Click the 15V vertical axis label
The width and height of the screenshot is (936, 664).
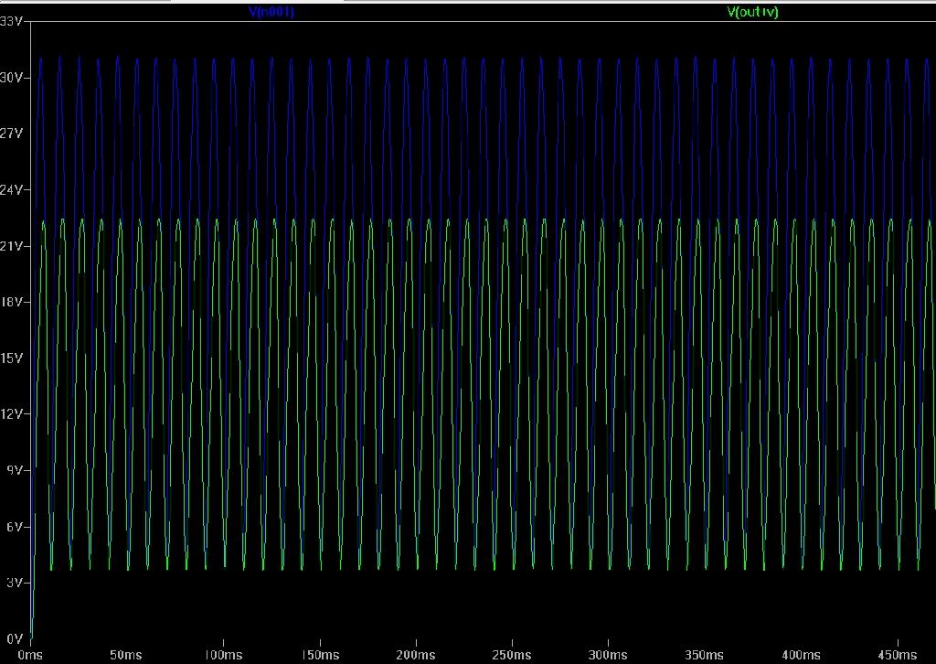coord(11,359)
